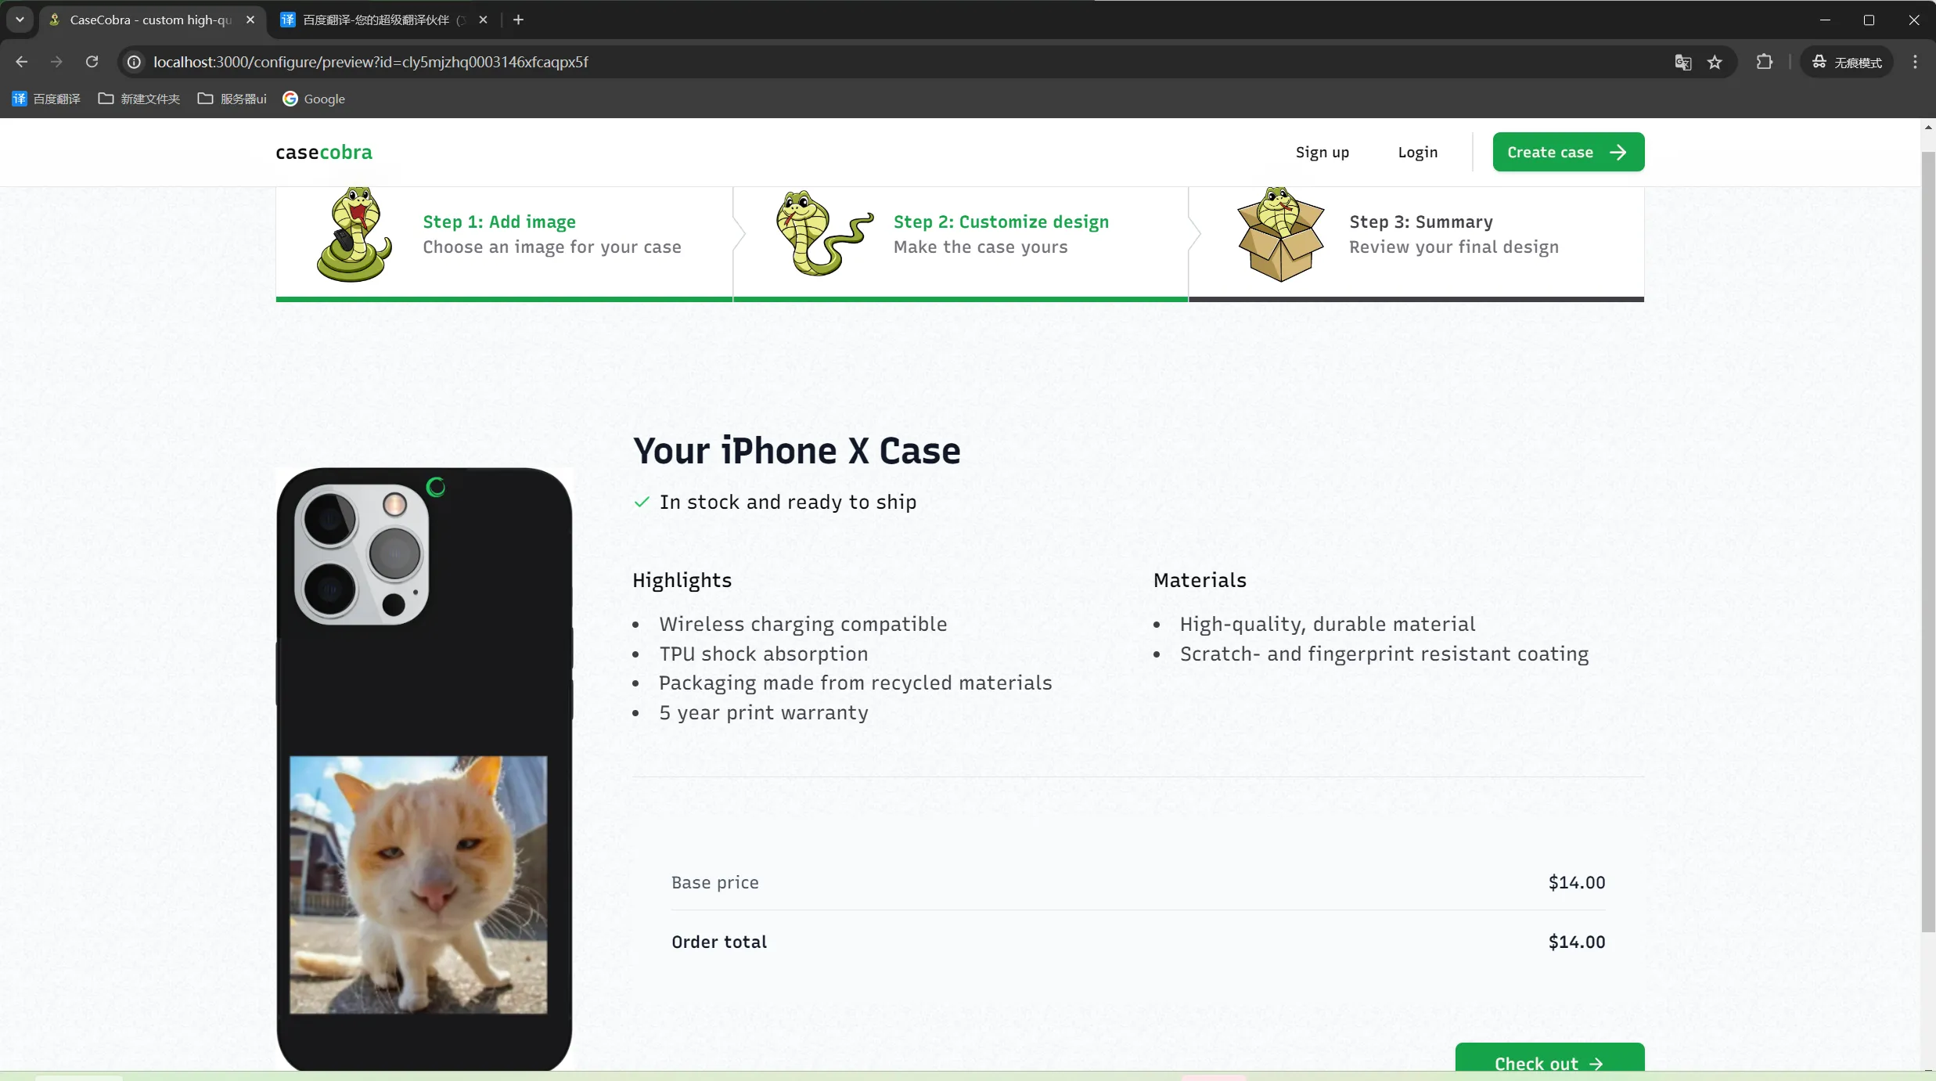Open the incognito mode profile chip
Image resolution: width=1936 pixels, height=1081 pixels.
pyautogui.click(x=1847, y=62)
